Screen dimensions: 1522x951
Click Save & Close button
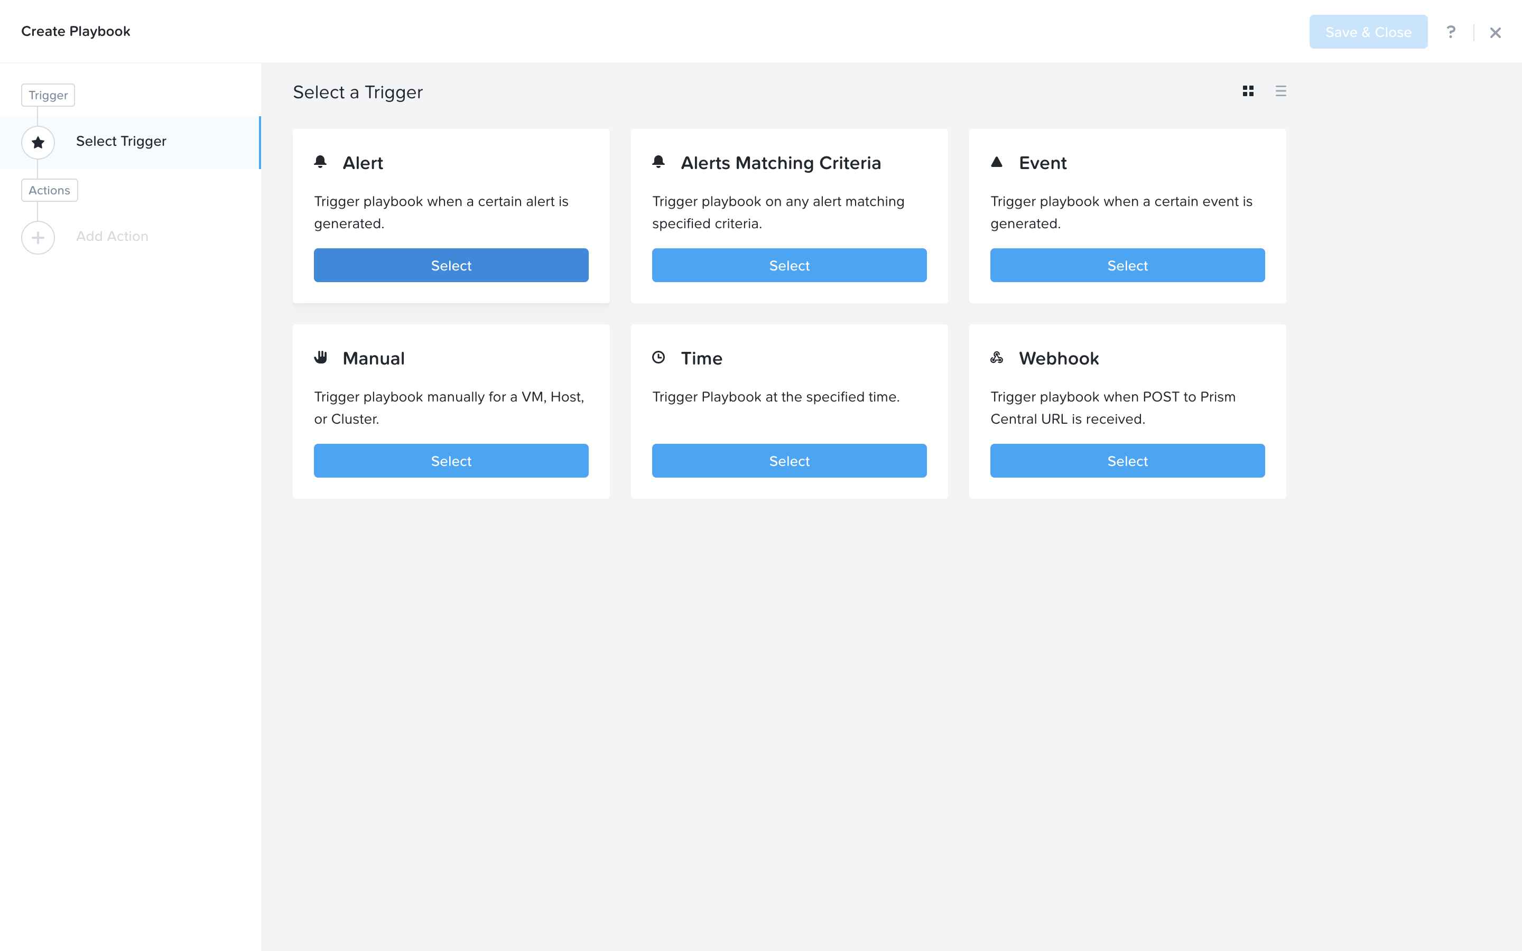click(1368, 32)
